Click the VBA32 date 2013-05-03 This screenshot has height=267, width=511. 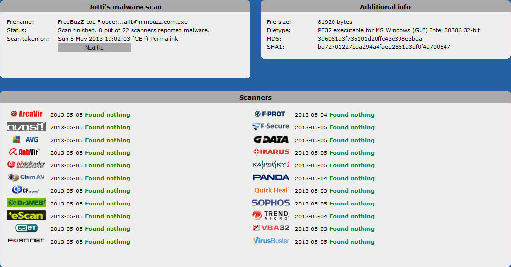311,229
